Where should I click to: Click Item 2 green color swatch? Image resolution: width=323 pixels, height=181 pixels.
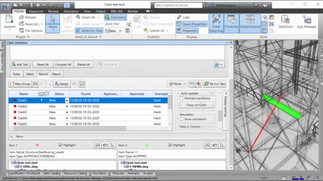pos(147,145)
